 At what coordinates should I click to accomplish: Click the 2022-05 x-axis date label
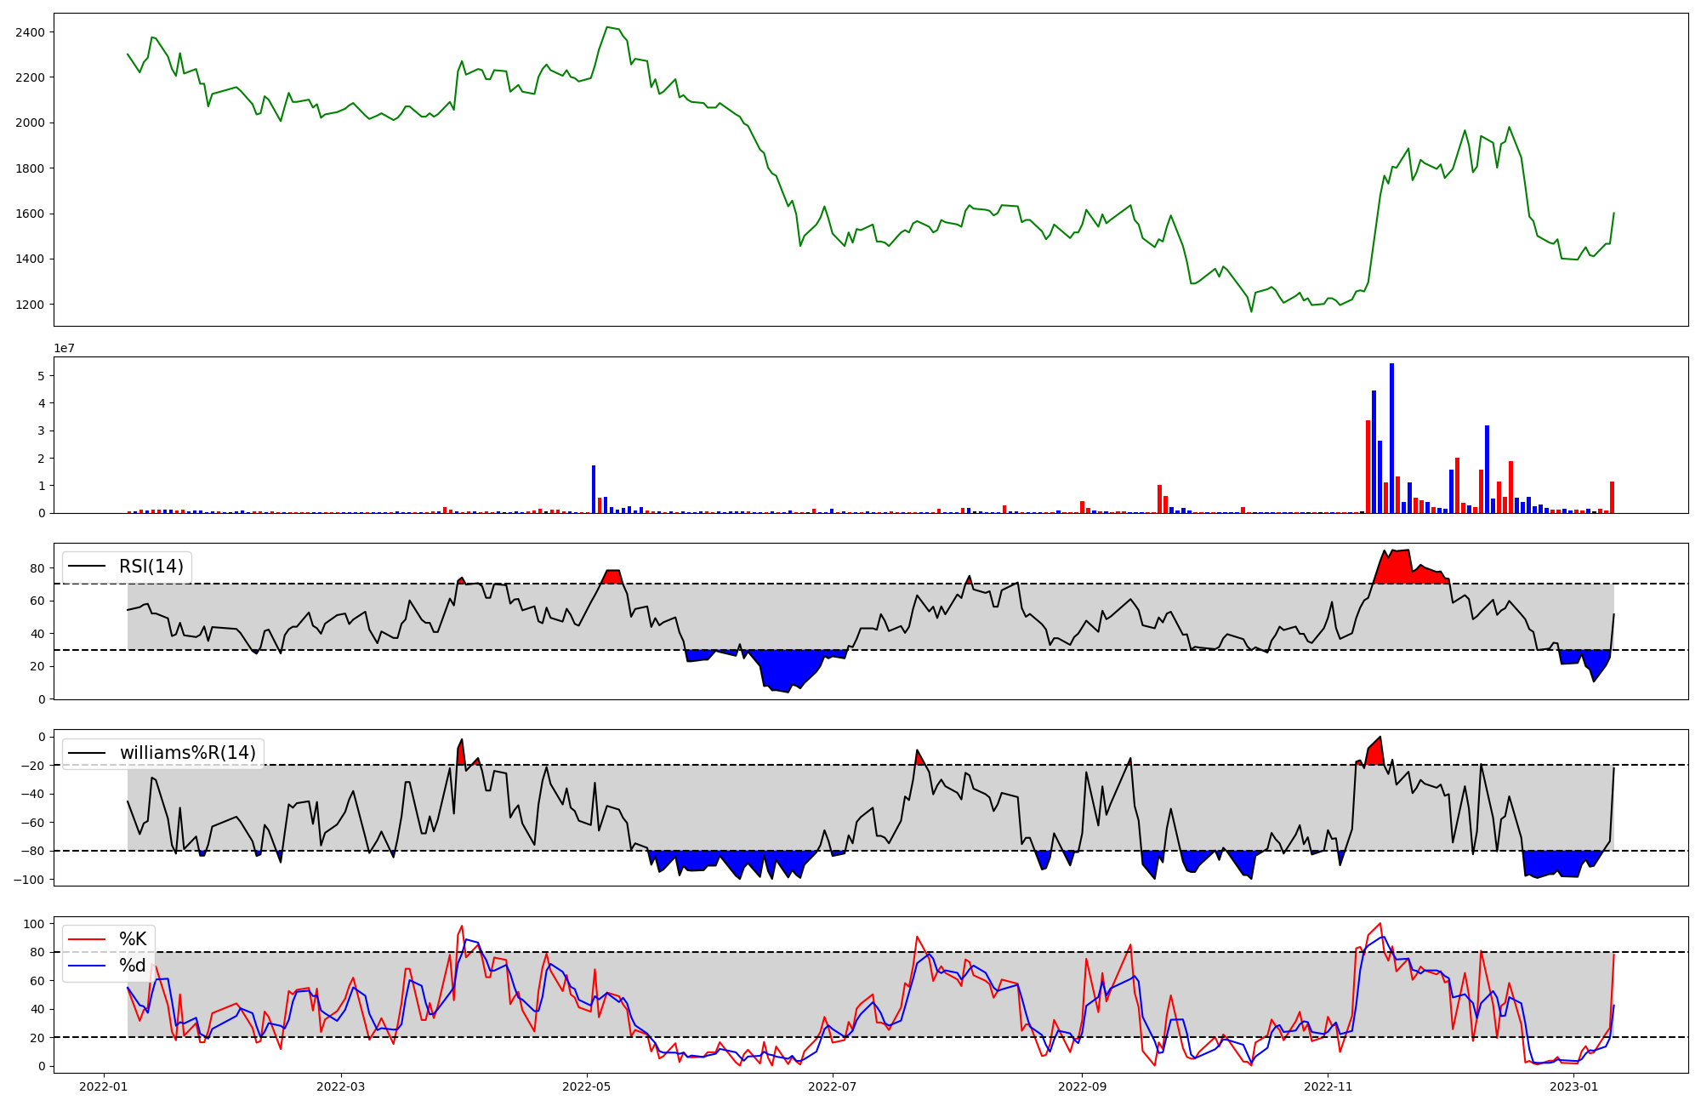click(587, 1086)
